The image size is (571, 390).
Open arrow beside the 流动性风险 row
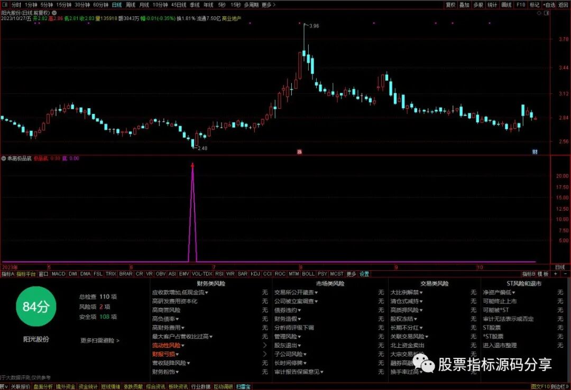265,345
